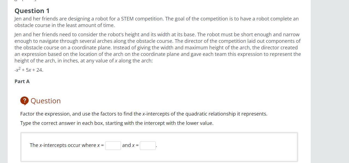Click the "Question 1" heading

[x=32, y=11]
